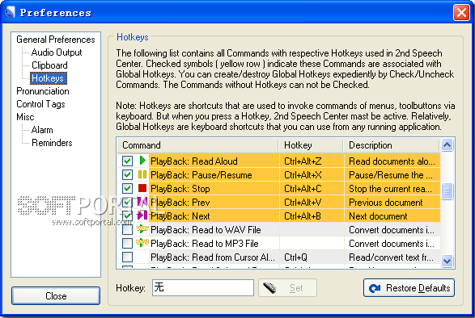This screenshot has height=318, width=475.
Task: Click the hotkey list scroll-up arrow
Action: (447, 144)
